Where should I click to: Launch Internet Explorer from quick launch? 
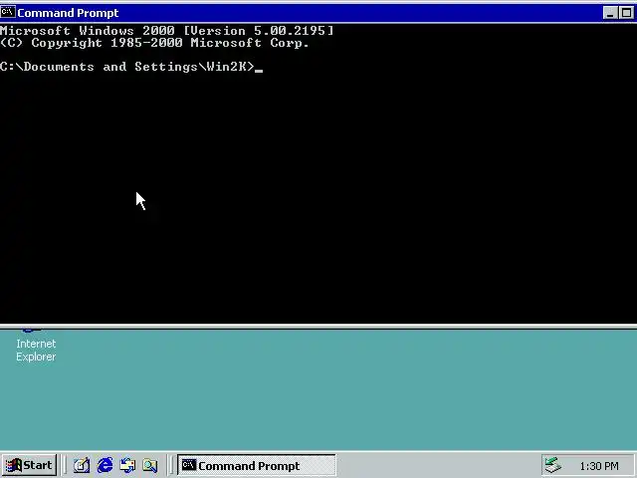105,465
